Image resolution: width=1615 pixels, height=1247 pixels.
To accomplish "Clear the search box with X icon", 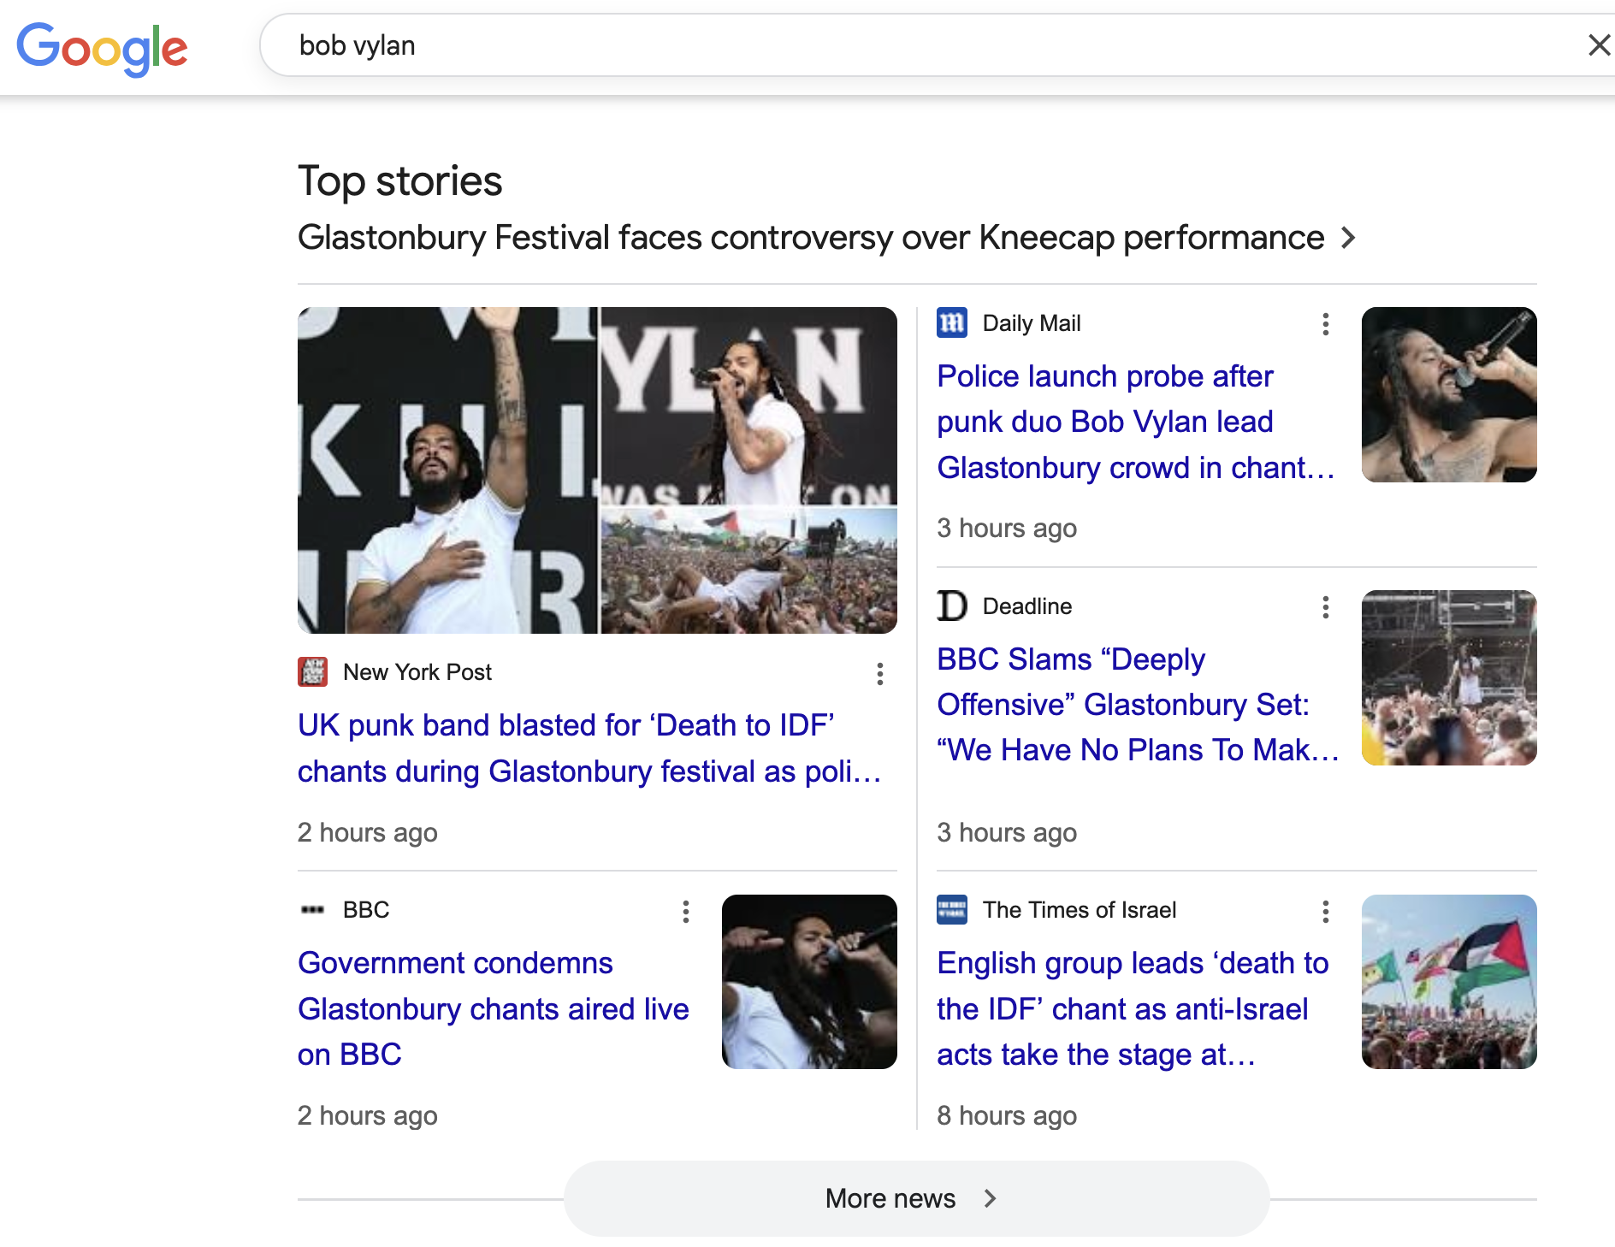I will click(1598, 45).
